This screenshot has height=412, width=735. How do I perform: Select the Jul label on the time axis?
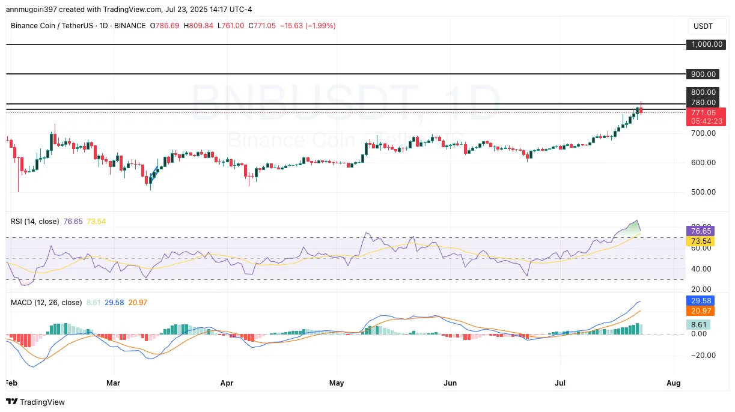click(560, 383)
